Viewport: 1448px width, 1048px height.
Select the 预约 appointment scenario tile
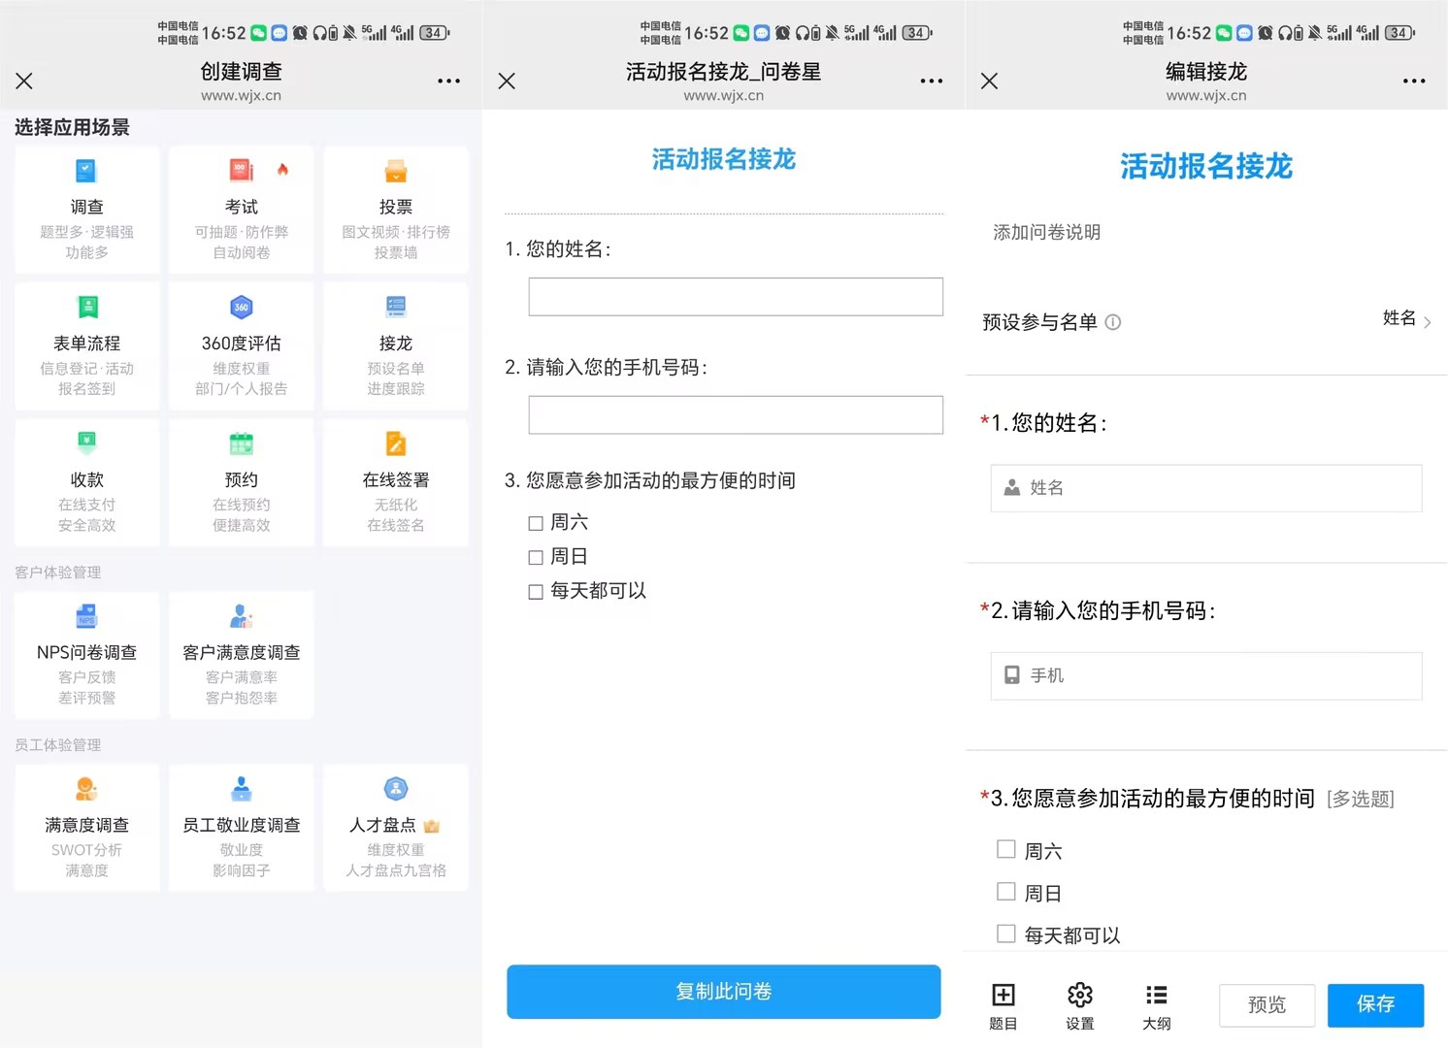click(241, 482)
